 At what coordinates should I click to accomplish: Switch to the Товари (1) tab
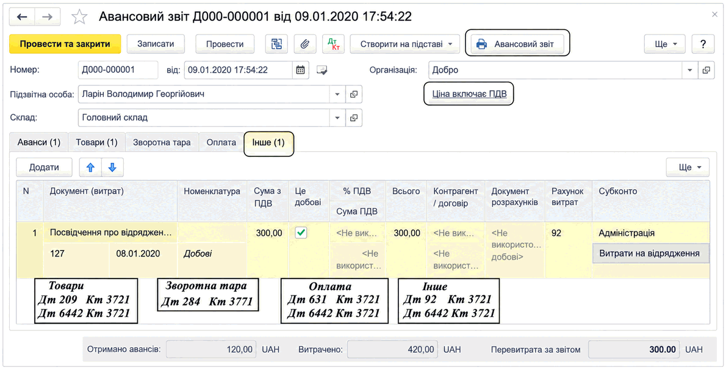pos(96,142)
